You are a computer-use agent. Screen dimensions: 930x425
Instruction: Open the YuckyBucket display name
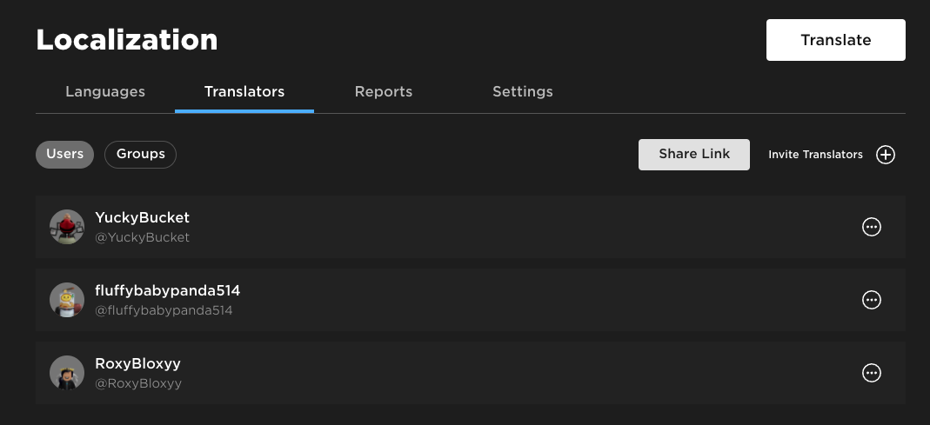[x=142, y=217]
